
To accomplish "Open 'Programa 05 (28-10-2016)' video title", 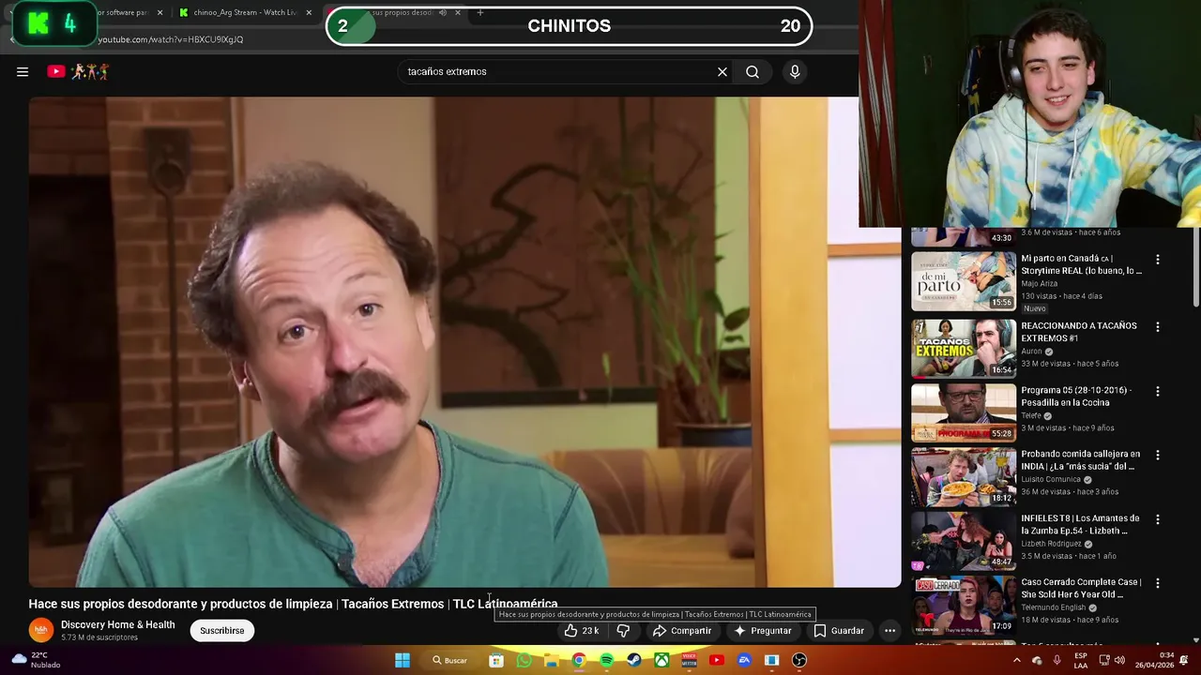I will tap(1076, 397).
